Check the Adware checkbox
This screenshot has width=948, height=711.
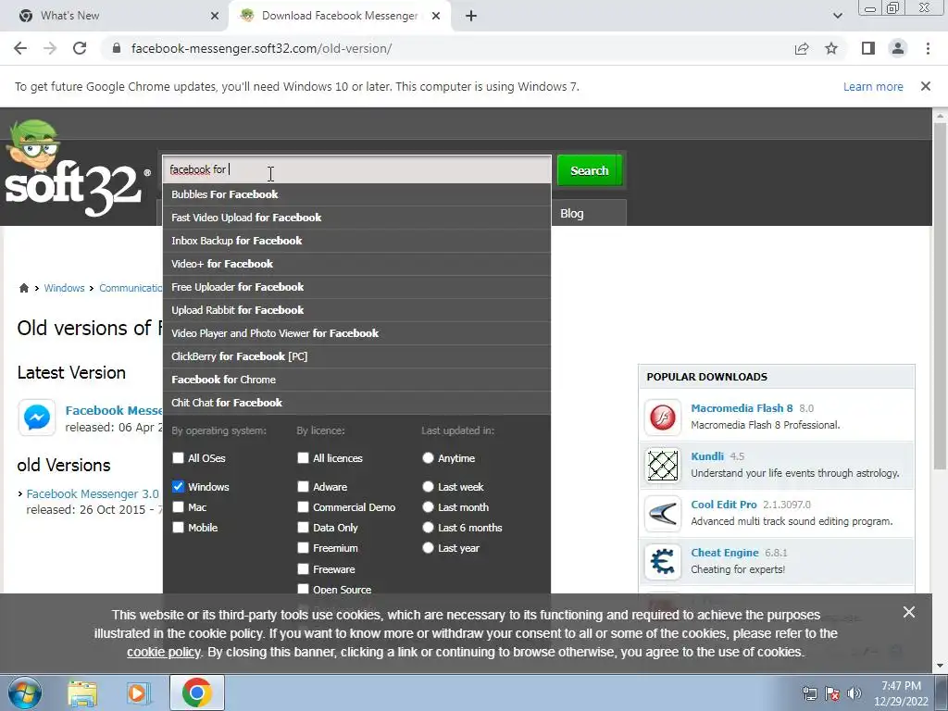tap(303, 486)
